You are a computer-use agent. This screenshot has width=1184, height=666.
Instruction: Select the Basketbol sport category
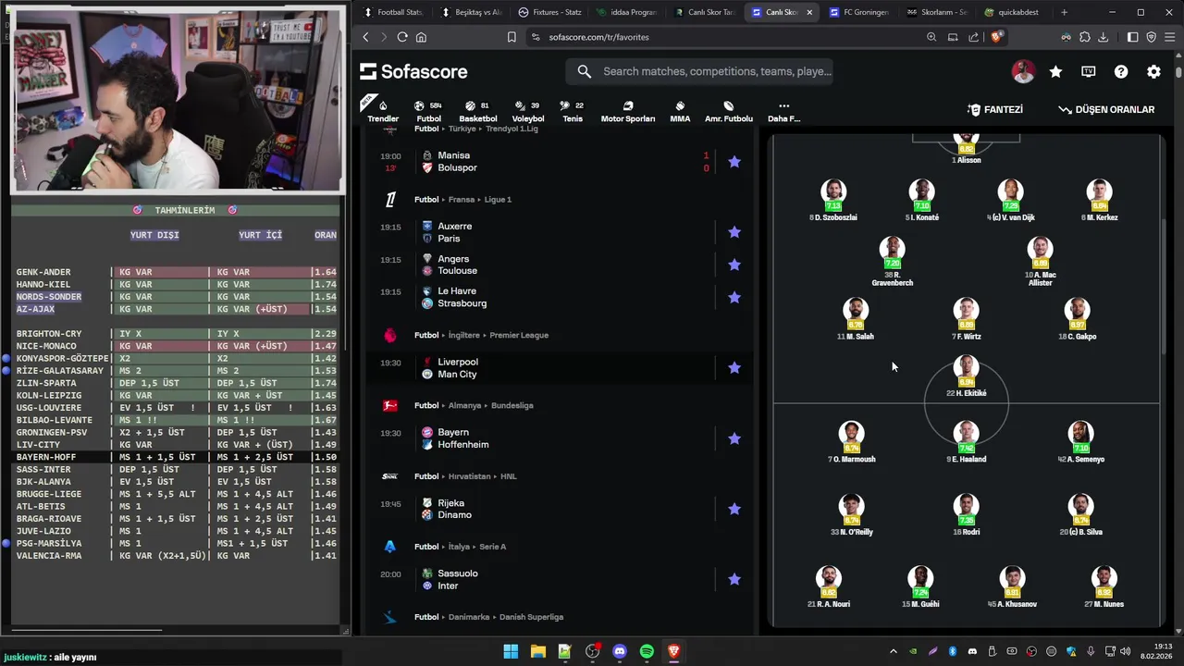478,111
